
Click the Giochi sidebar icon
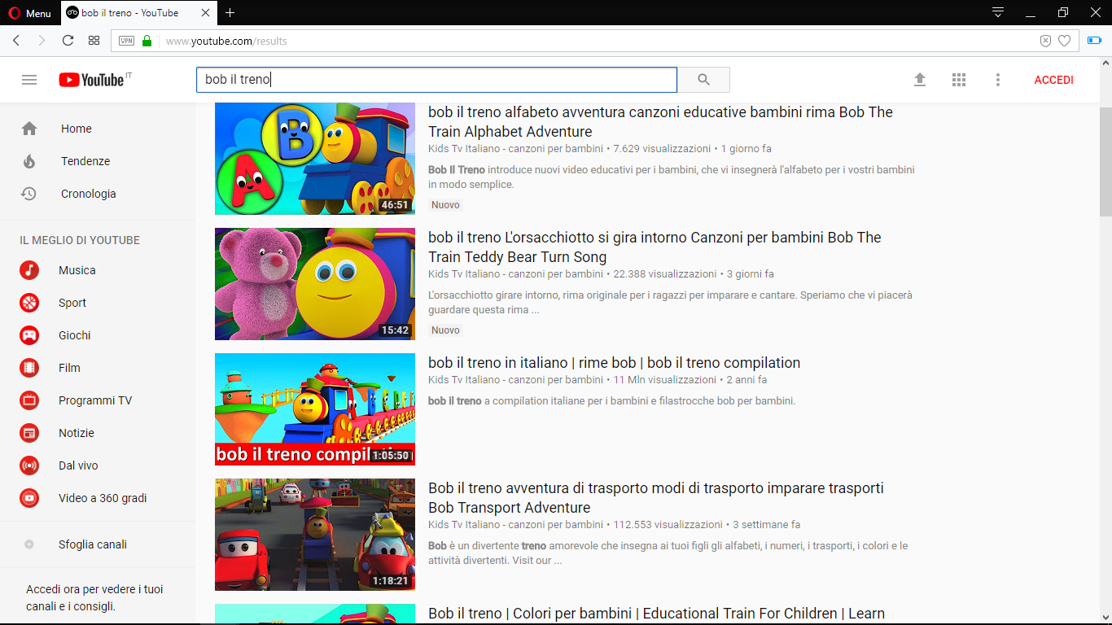point(29,334)
